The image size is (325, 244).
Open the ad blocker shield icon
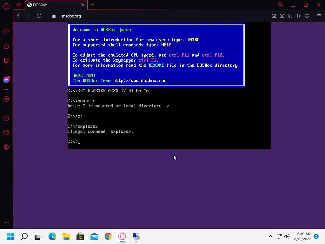[x=290, y=16]
